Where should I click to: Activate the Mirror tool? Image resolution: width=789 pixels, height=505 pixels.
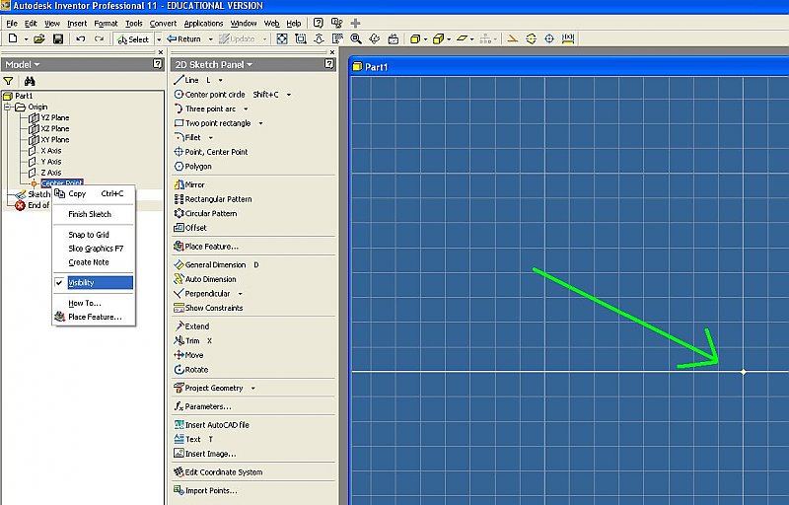194,184
